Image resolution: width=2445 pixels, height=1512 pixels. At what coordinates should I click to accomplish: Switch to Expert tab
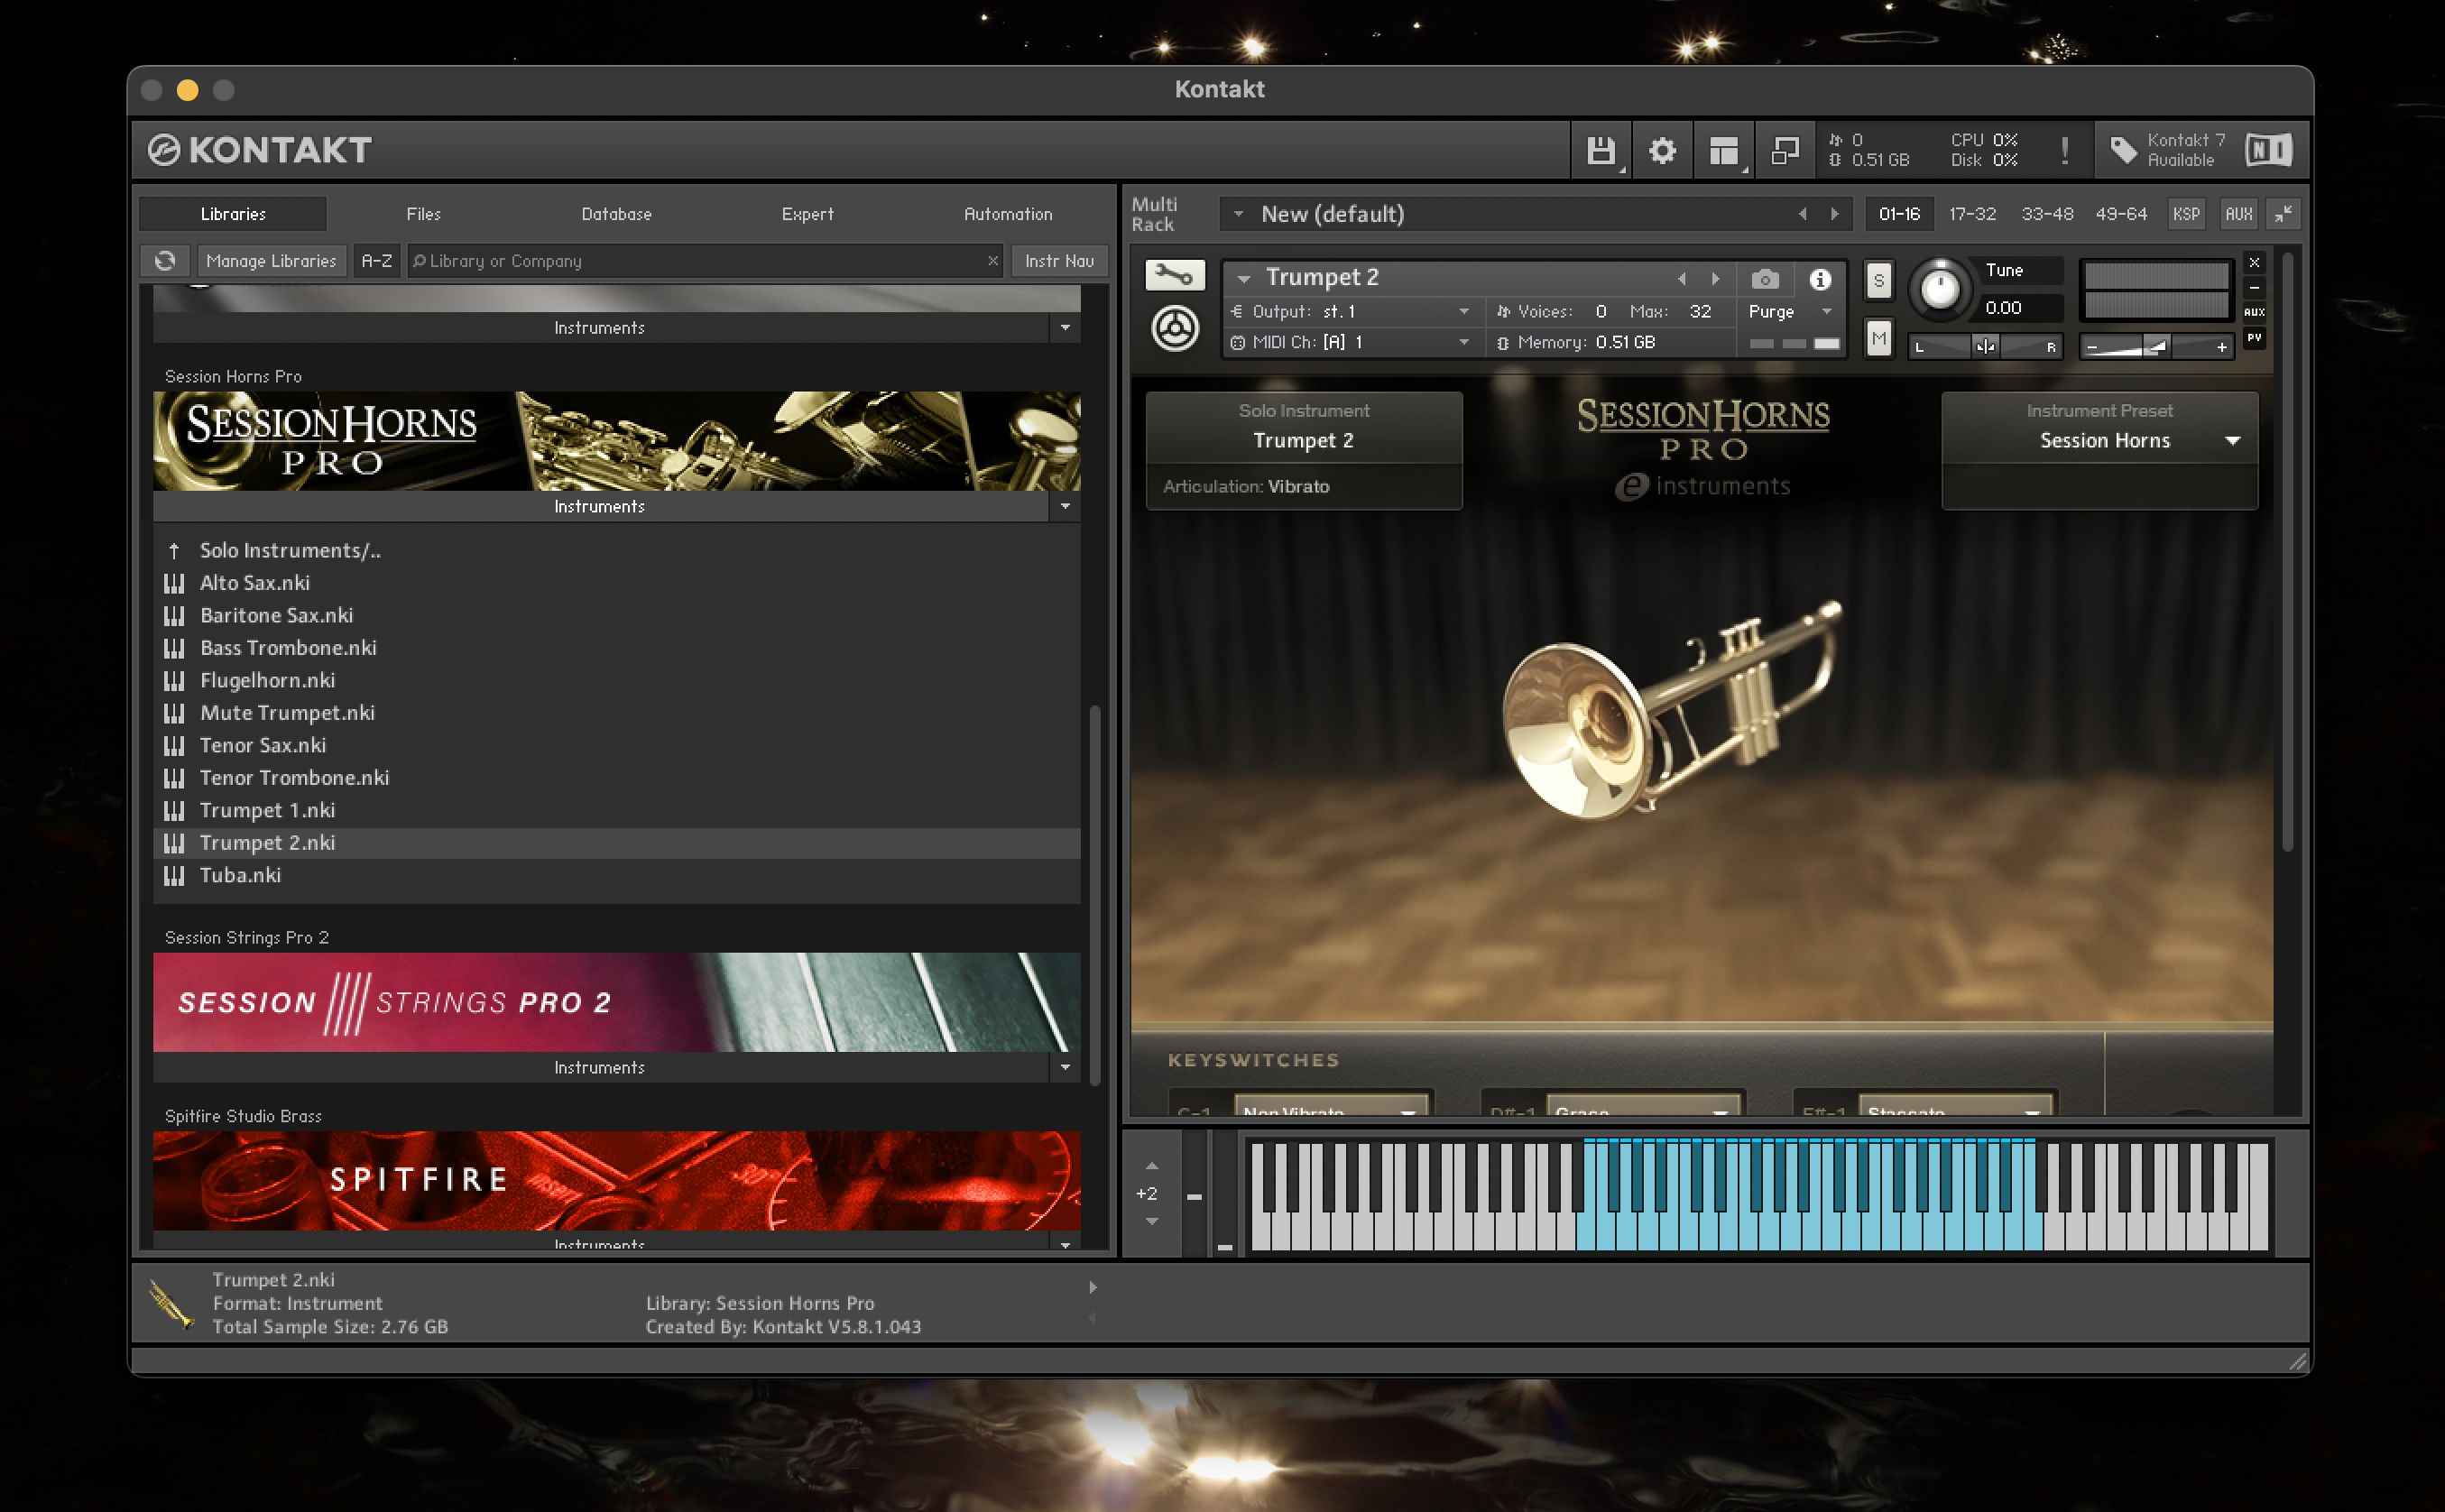click(x=807, y=214)
